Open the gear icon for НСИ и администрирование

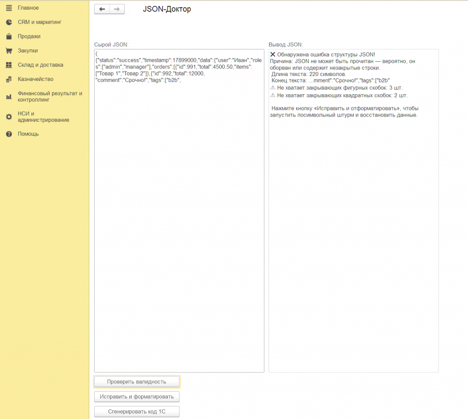pyautogui.click(x=9, y=117)
